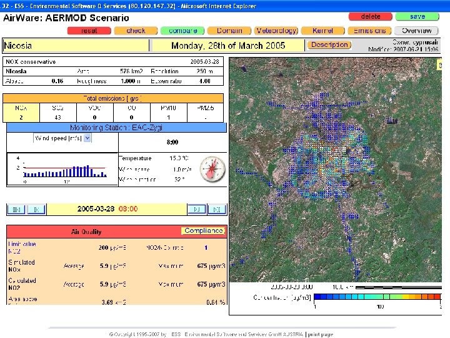Click the Monitoring Station EAC-Zygi header
This screenshot has width=450, height=338.
(116, 128)
